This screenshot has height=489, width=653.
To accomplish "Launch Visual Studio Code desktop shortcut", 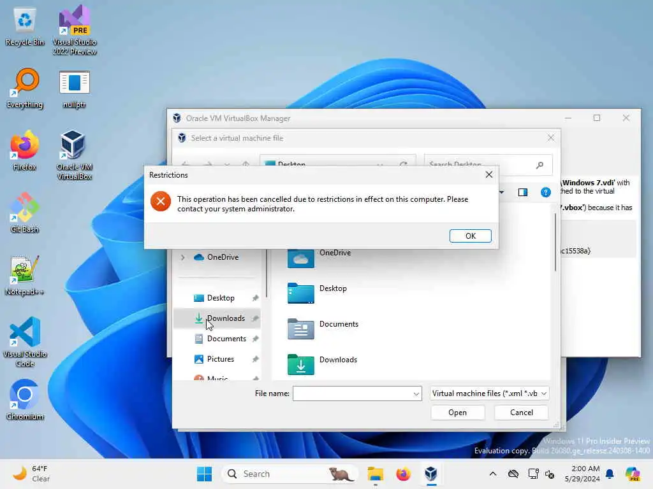I will pyautogui.click(x=25, y=342).
